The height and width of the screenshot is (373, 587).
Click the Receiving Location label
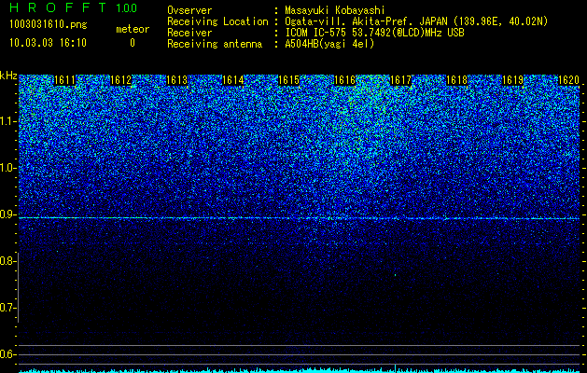(x=217, y=21)
